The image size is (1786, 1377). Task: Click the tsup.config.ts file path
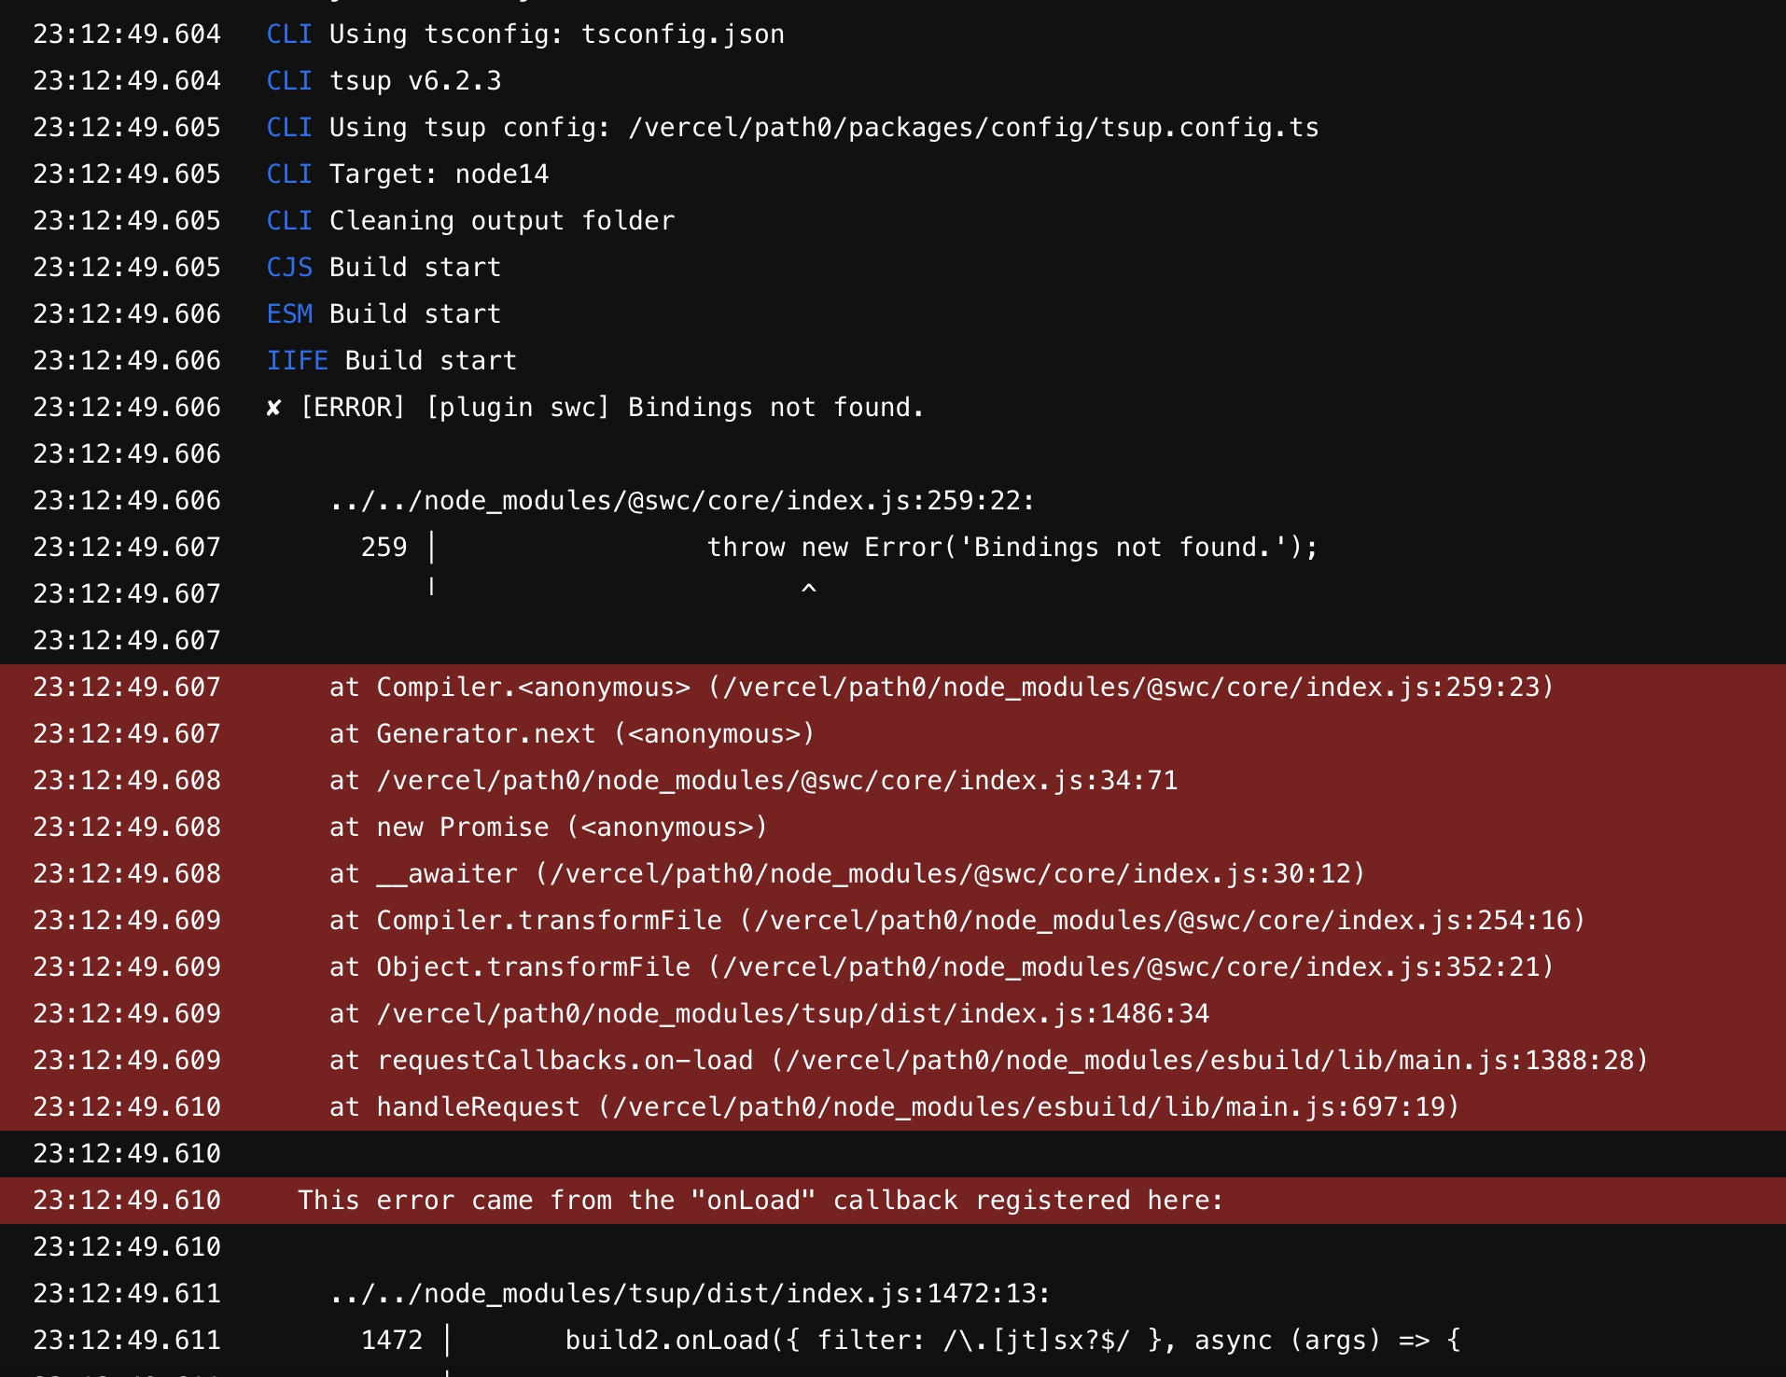pos(972,128)
